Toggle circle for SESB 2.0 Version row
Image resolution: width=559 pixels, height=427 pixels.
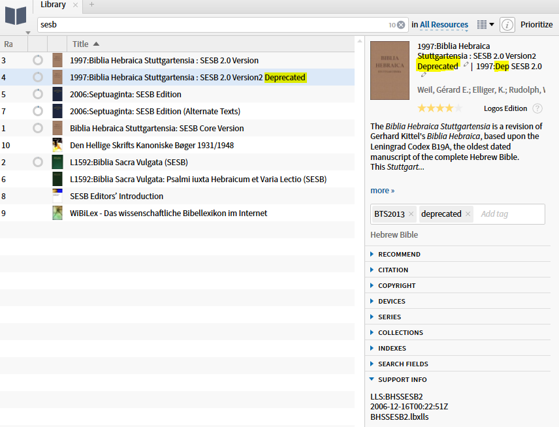click(38, 60)
